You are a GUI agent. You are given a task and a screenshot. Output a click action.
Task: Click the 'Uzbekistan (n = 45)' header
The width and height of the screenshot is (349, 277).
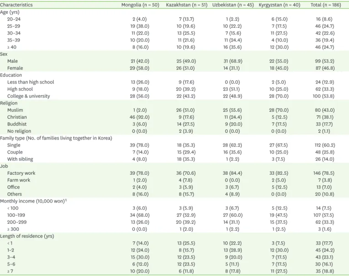(233, 5)
